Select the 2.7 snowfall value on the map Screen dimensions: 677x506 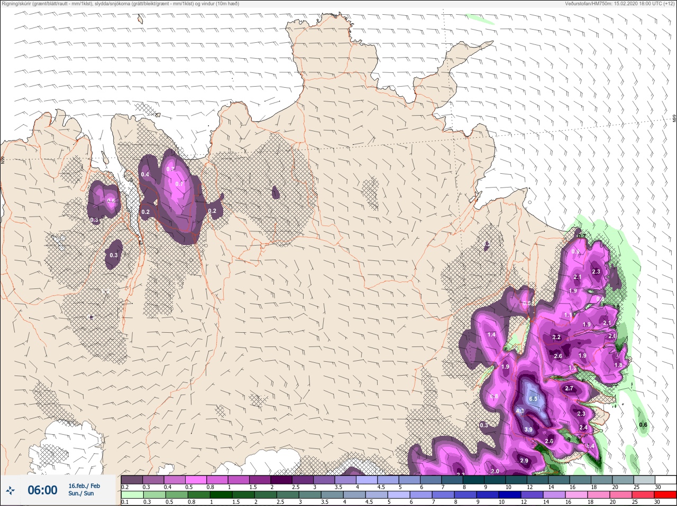click(x=569, y=388)
